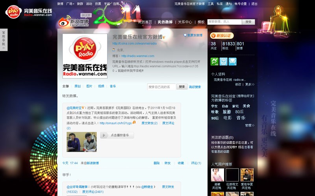315x196 pixels.
Task: Go to 我的首页 in navigation
Action: click(x=145, y=22)
